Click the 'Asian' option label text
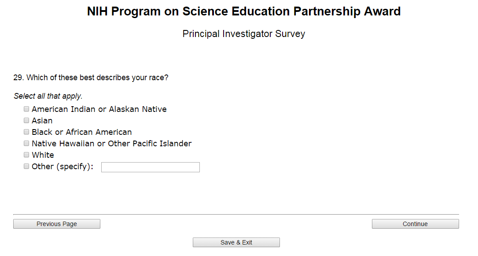This screenshot has height=256, width=478. click(42, 121)
